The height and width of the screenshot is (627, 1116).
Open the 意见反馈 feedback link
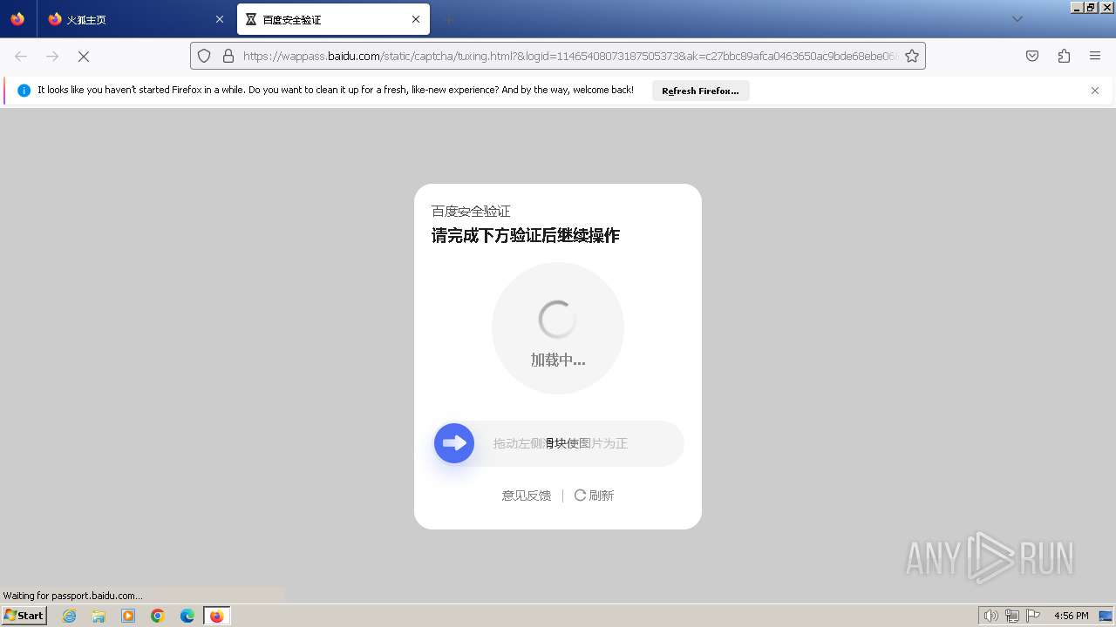point(527,496)
